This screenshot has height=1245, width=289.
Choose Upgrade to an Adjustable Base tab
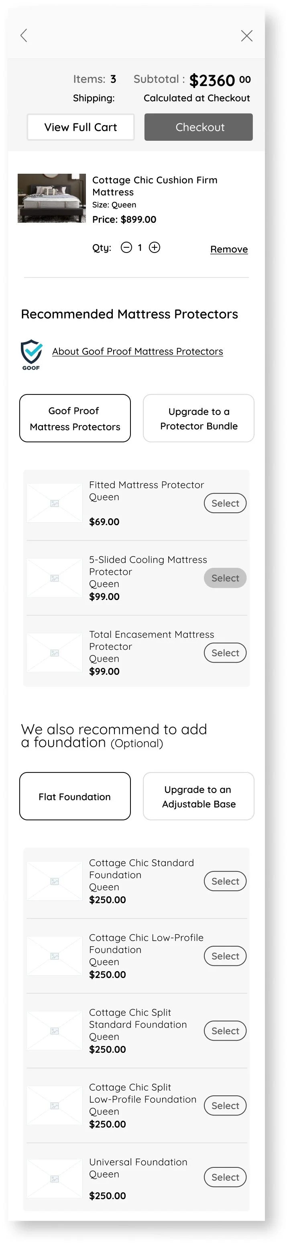(x=198, y=797)
